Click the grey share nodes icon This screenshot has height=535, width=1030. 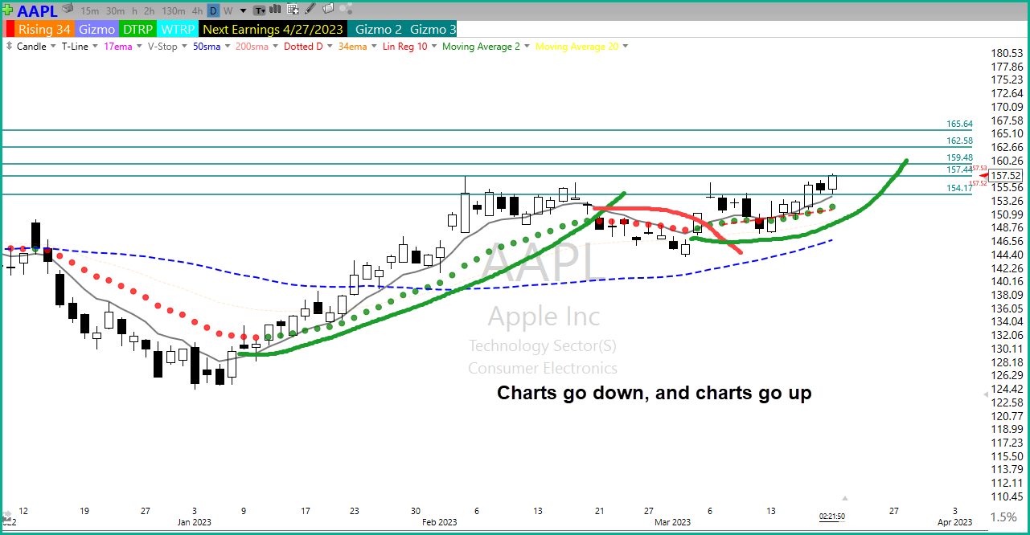click(347, 10)
